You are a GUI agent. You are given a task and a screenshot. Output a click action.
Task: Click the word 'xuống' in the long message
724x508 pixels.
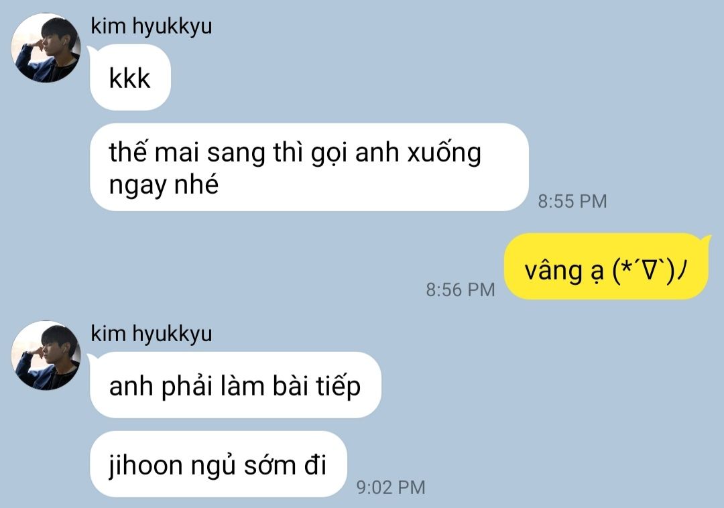444,153
